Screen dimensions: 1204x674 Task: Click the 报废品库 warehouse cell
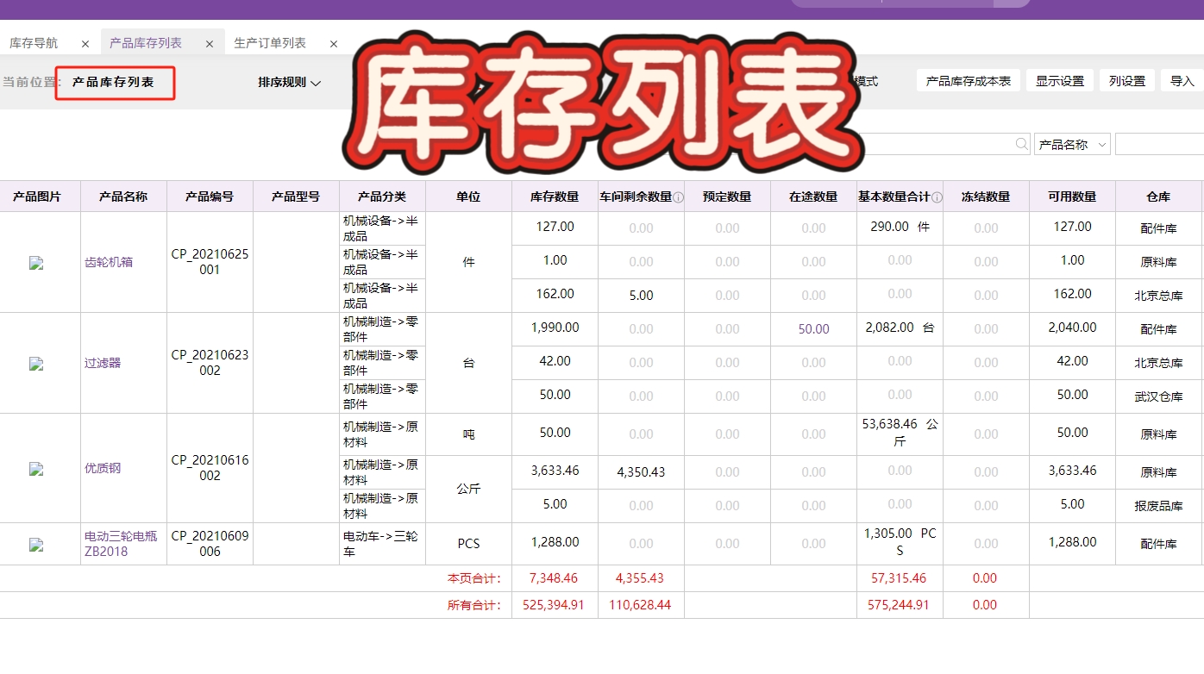[1158, 506]
